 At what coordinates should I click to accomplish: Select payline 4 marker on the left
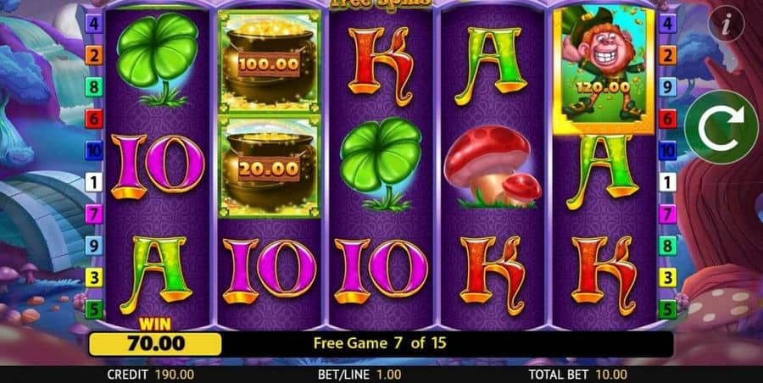(x=94, y=24)
